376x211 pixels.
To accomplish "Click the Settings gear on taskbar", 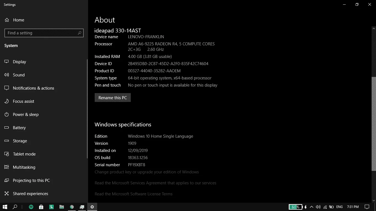I will pos(92,207).
